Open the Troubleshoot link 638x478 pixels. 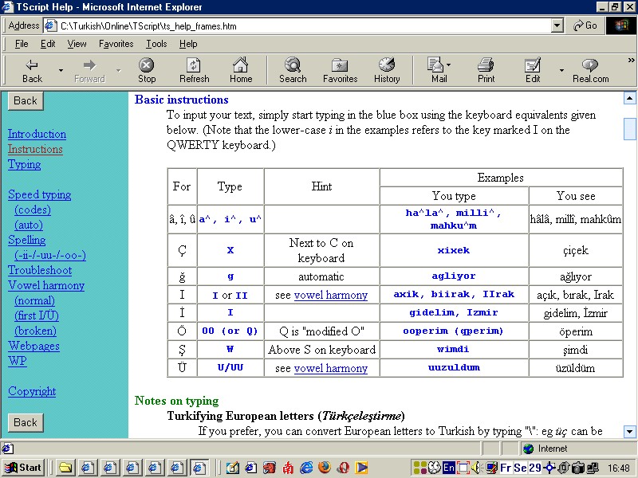pos(40,270)
